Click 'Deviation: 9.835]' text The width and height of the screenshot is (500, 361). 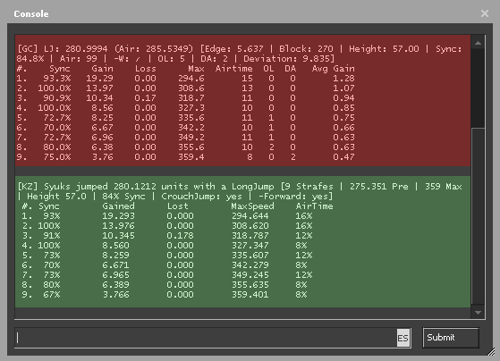(x=289, y=59)
